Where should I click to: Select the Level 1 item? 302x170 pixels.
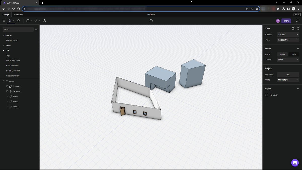(x=12, y=81)
